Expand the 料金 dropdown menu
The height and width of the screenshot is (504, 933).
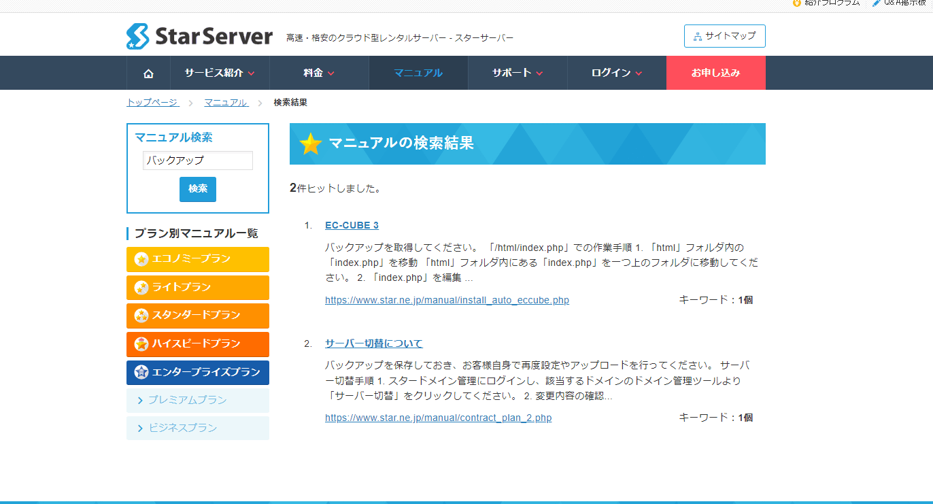(319, 73)
